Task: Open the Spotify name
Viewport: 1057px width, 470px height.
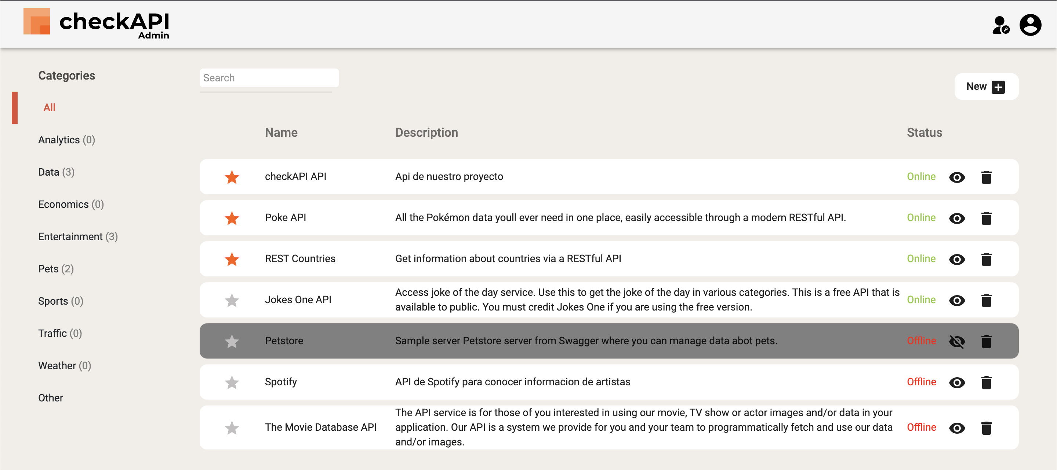Action: click(281, 382)
